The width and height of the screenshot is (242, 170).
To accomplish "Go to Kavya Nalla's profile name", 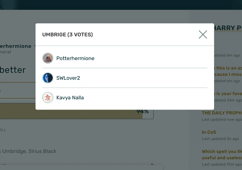I will coord(70,98).
